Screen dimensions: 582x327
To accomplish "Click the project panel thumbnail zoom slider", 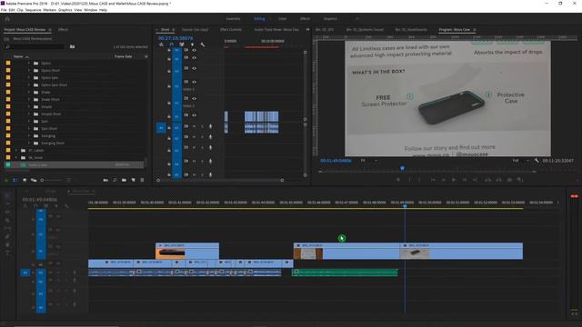I will click(51, 180).
